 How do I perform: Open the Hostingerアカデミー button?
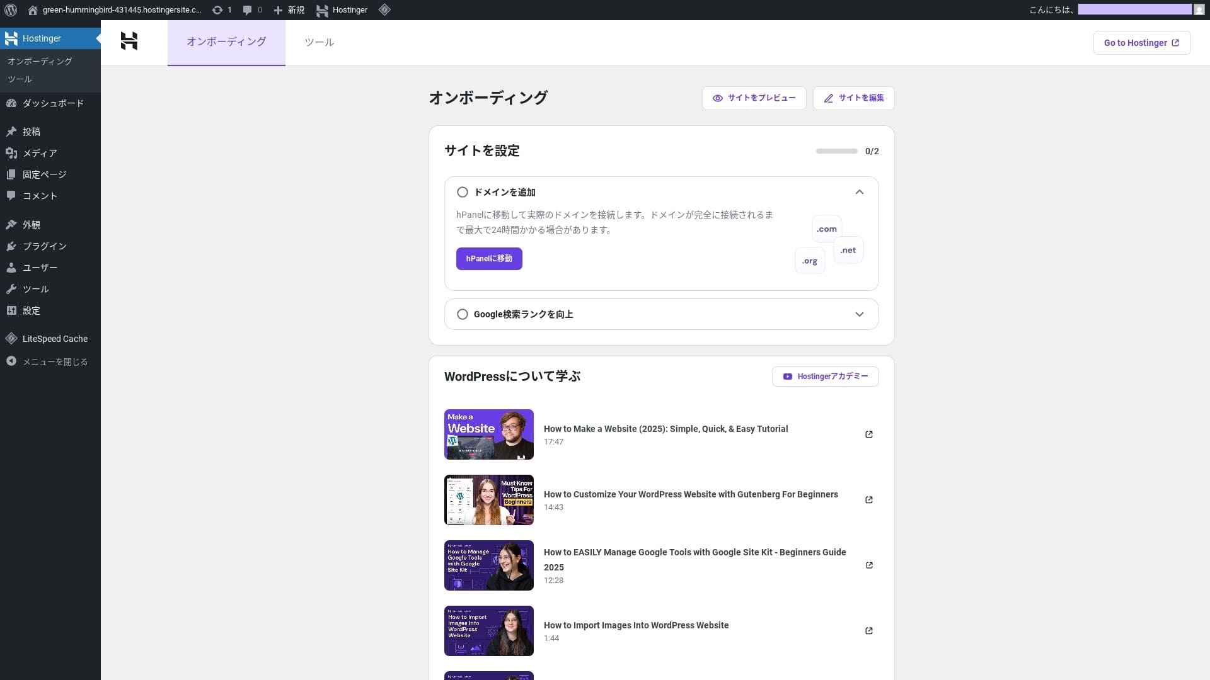826,377
